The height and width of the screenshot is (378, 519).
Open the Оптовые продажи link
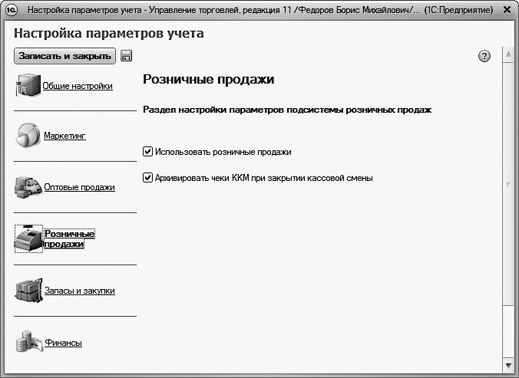pos(79,187)
